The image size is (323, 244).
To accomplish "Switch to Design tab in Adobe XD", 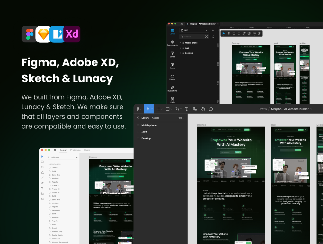I will click(x=63, y=150).
